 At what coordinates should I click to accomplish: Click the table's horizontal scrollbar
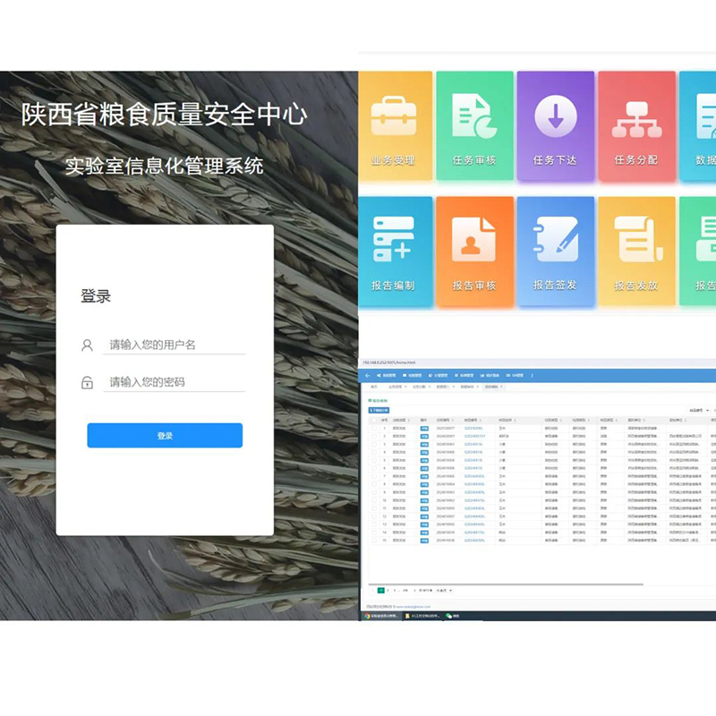point(506,584)
